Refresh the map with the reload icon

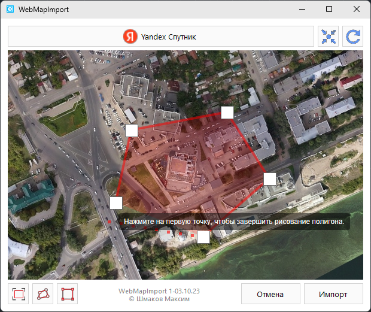352,37
